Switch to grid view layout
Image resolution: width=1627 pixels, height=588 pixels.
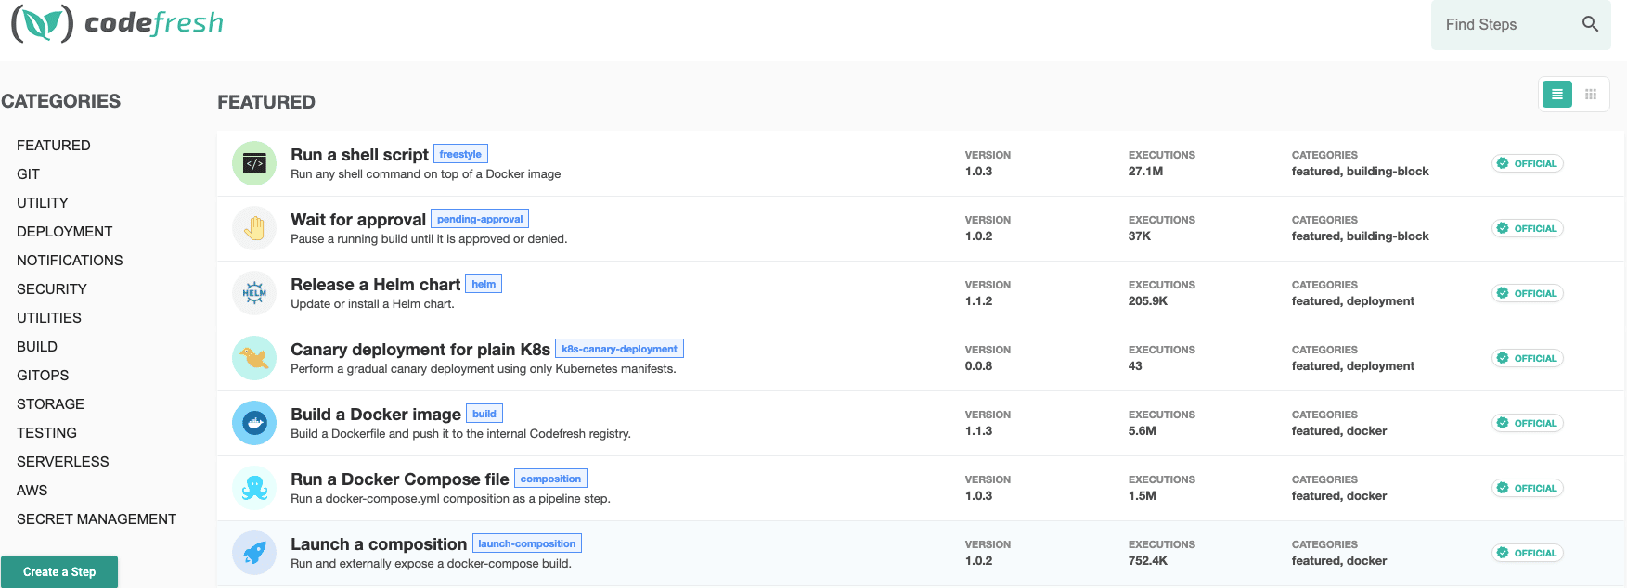(x=1591, y=94)
